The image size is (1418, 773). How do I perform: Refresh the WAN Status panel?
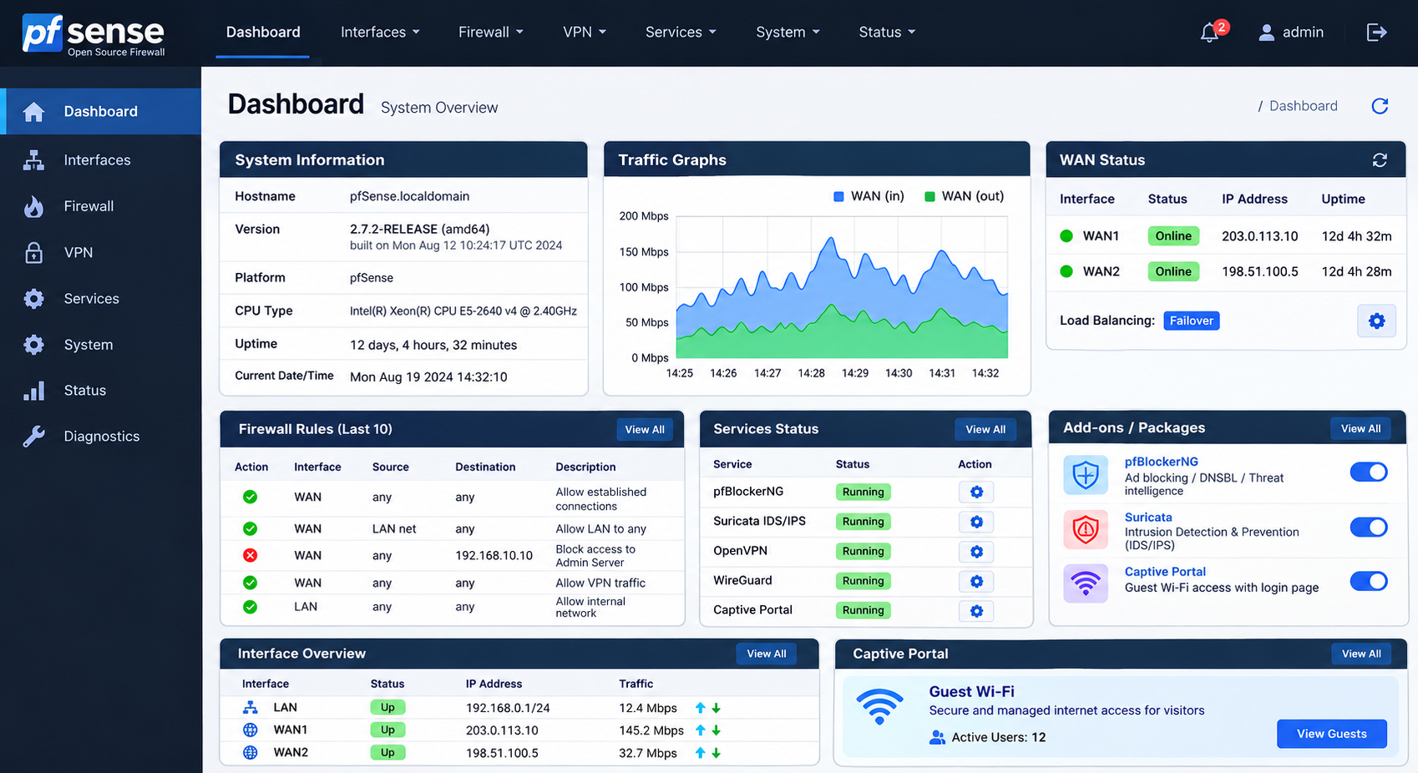point(1380,160)
